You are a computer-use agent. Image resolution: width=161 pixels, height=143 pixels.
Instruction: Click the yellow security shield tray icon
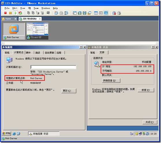click(x=137, y=134)
